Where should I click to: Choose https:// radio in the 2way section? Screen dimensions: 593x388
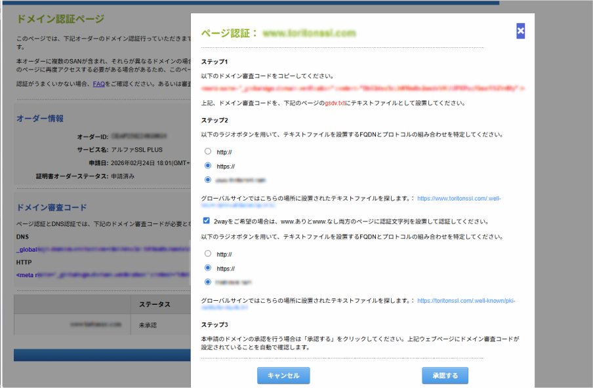click(x=208, y=268)
